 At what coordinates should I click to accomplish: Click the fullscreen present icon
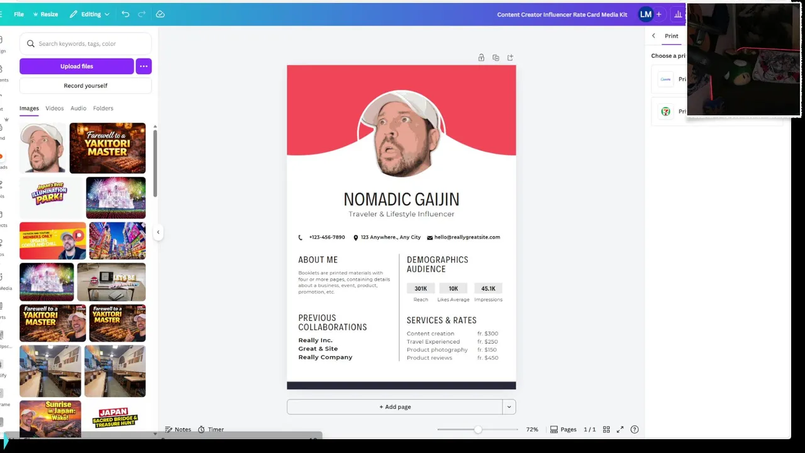point(620,429)
